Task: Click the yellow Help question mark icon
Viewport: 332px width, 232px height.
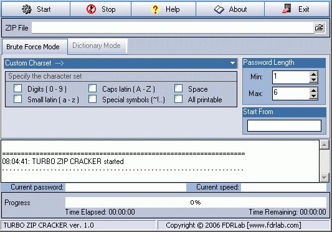Action: (x=155, y=9)
